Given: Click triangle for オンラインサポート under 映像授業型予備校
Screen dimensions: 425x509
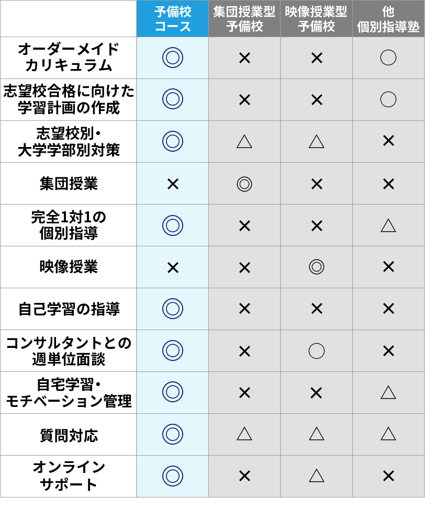Looking at the screenshot, I should [316, 476].
